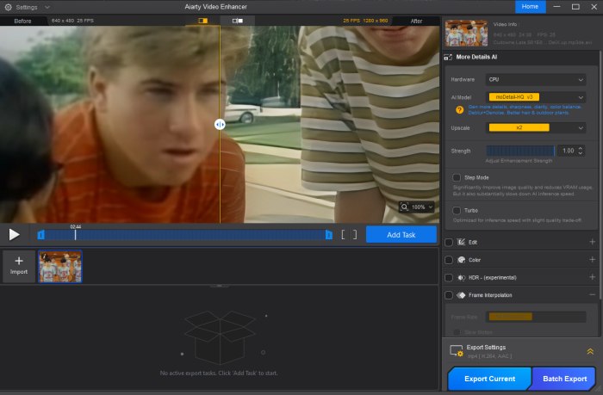Go to the Home tab
603x395 pixels.
530,7
